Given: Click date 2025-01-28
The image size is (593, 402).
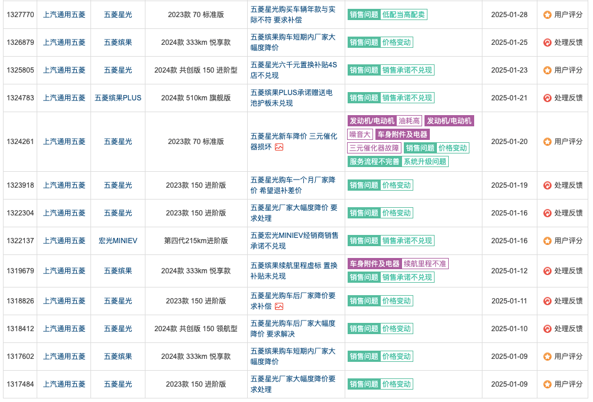Looking at the screenshot, I should click(510, 15).
